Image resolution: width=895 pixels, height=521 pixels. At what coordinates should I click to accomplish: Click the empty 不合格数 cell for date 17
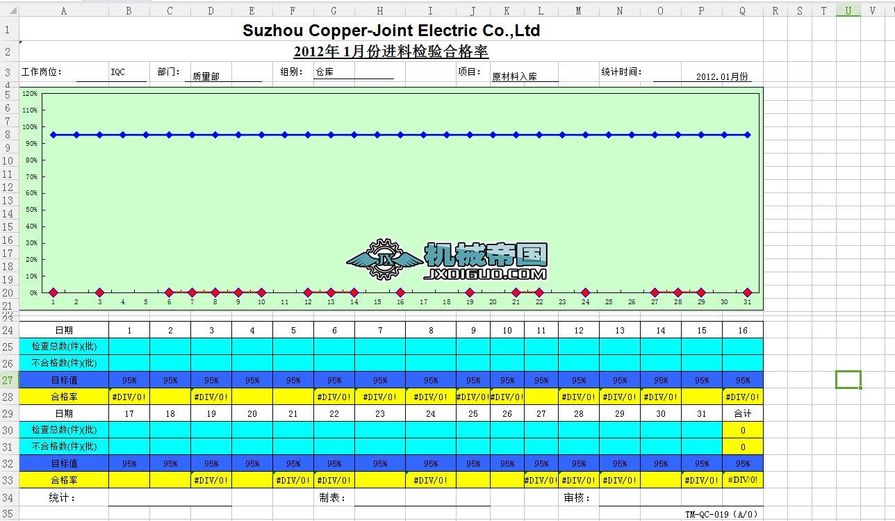tap(129, 447)
